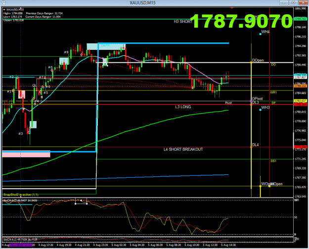309x249 pixels.
Task: Select the cyan WH3 square marker
Action: pos(261,110)
